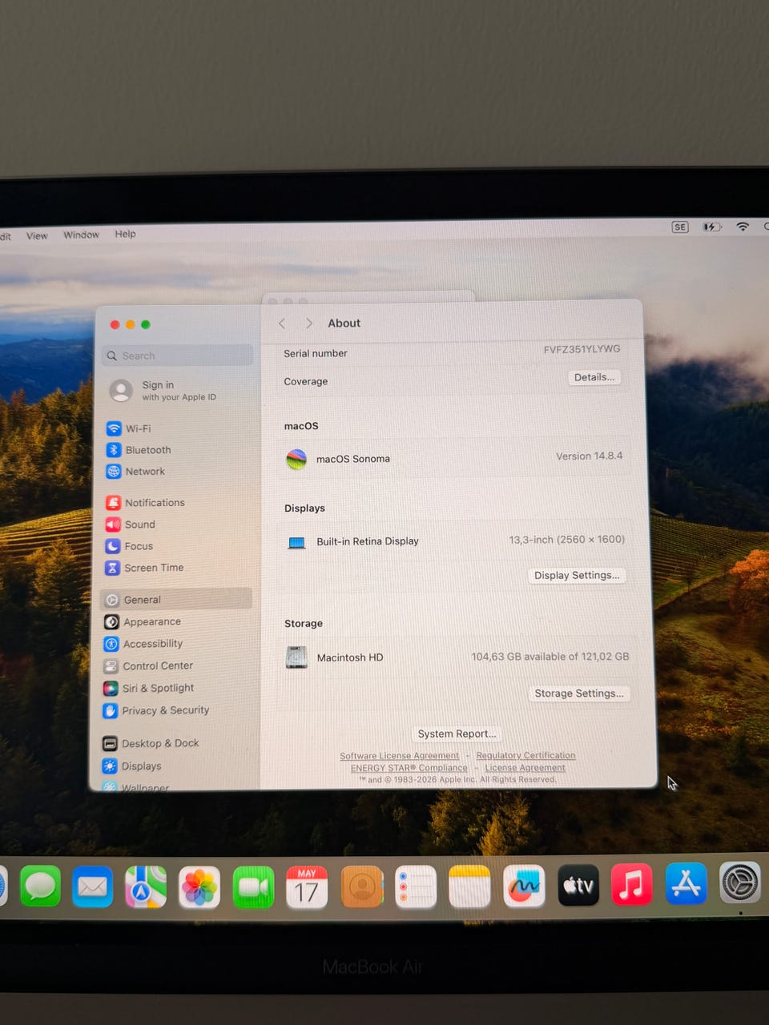Click the battery charging status icon
This screenshot has width=769, height=1025.
[711, 227]
